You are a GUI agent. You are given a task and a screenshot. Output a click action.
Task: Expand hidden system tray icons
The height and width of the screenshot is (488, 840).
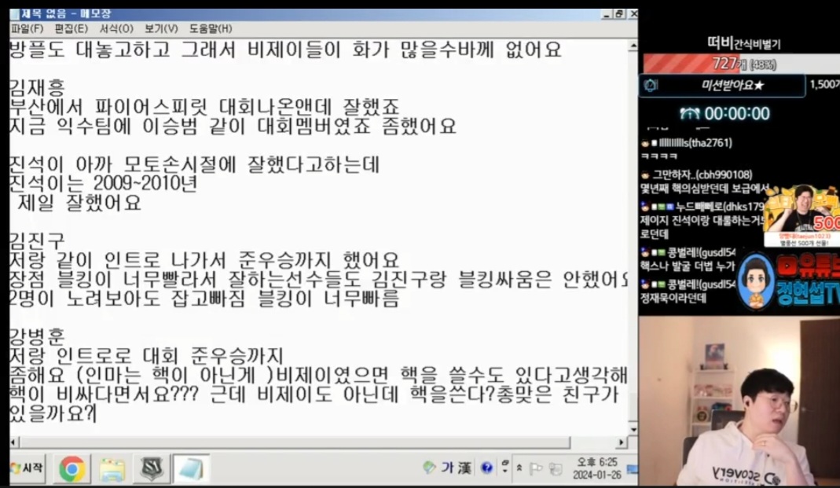tap(519, 469)
